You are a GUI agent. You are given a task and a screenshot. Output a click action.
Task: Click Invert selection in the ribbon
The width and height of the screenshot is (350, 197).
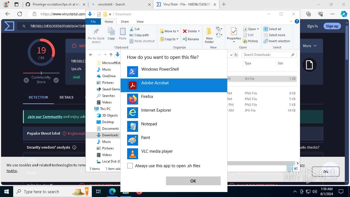click(277, 41)
